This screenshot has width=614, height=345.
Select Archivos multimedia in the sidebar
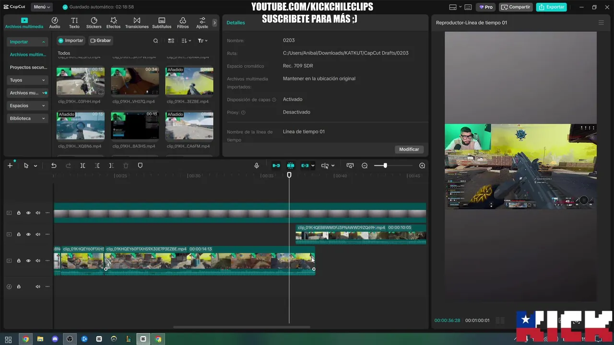click(x=28, y=55)
